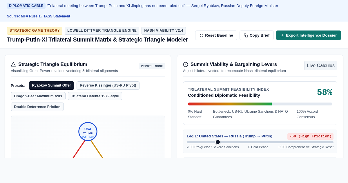Click the Live Calculus badge
The image size is (348, 183).
321,66
